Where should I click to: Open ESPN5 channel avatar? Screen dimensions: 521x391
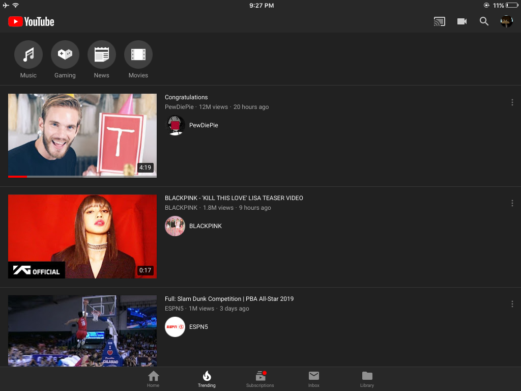(175, 327)
